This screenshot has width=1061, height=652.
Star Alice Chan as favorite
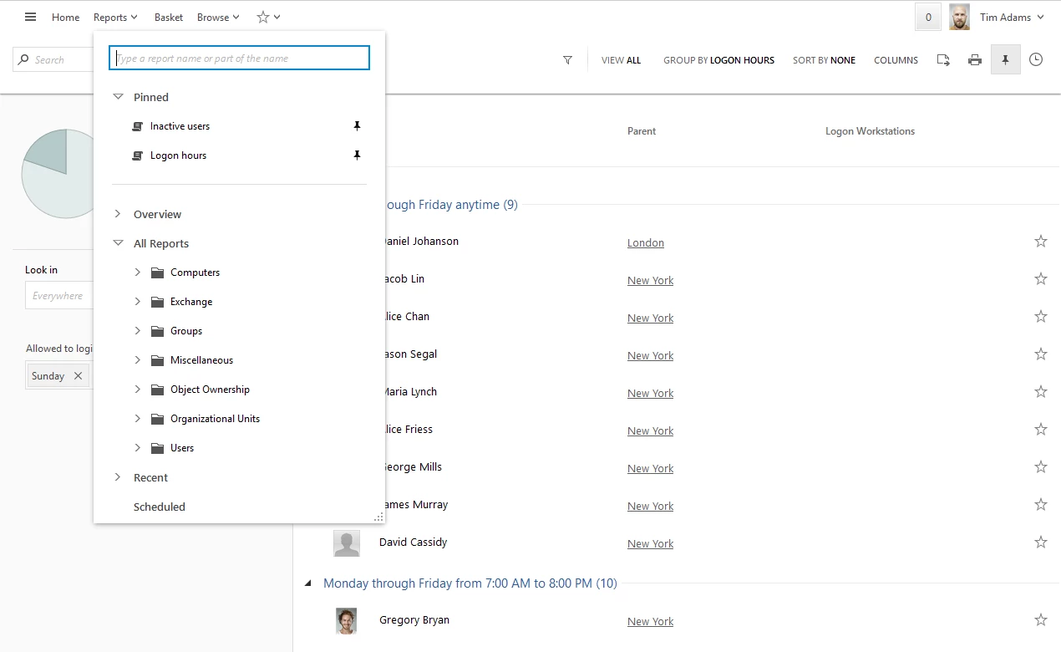tap(1041, 317)
